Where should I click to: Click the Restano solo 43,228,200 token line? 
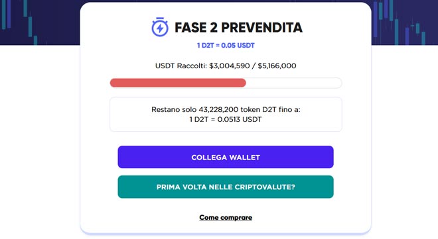coord(226,109)
